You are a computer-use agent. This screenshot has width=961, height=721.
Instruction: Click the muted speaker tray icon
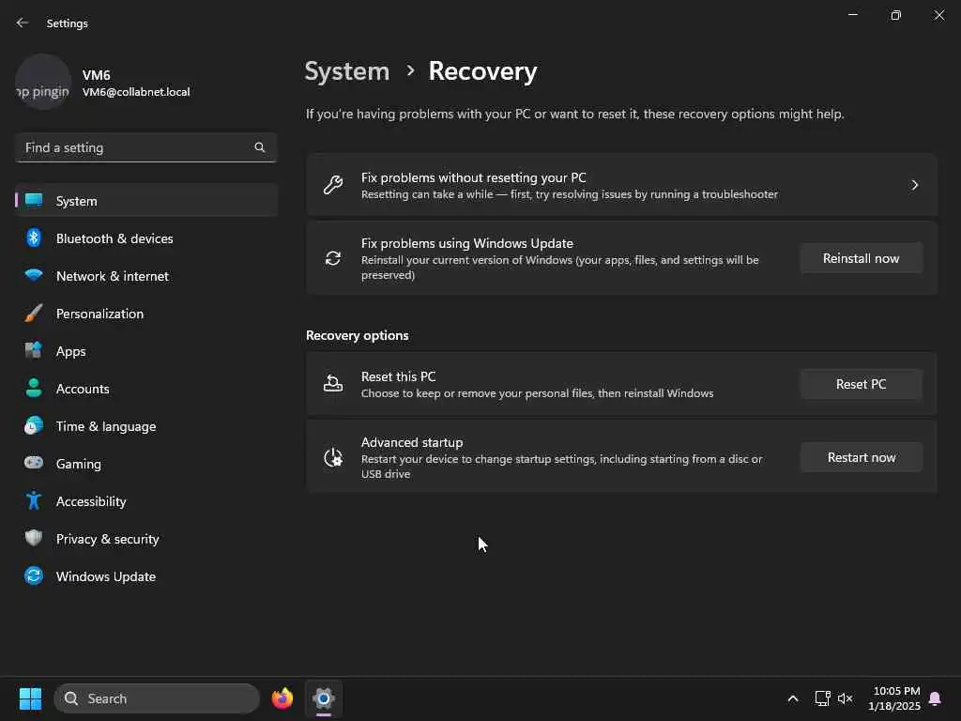click(x=846, y=698)
